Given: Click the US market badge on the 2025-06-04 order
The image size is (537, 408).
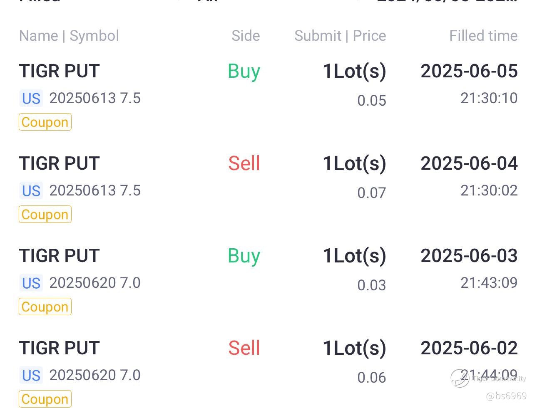Looking at the screenshot, I should point(31,191).
